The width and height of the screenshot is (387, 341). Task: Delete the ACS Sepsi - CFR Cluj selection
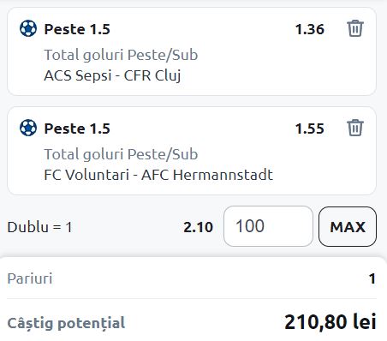(x=355, y=28)
